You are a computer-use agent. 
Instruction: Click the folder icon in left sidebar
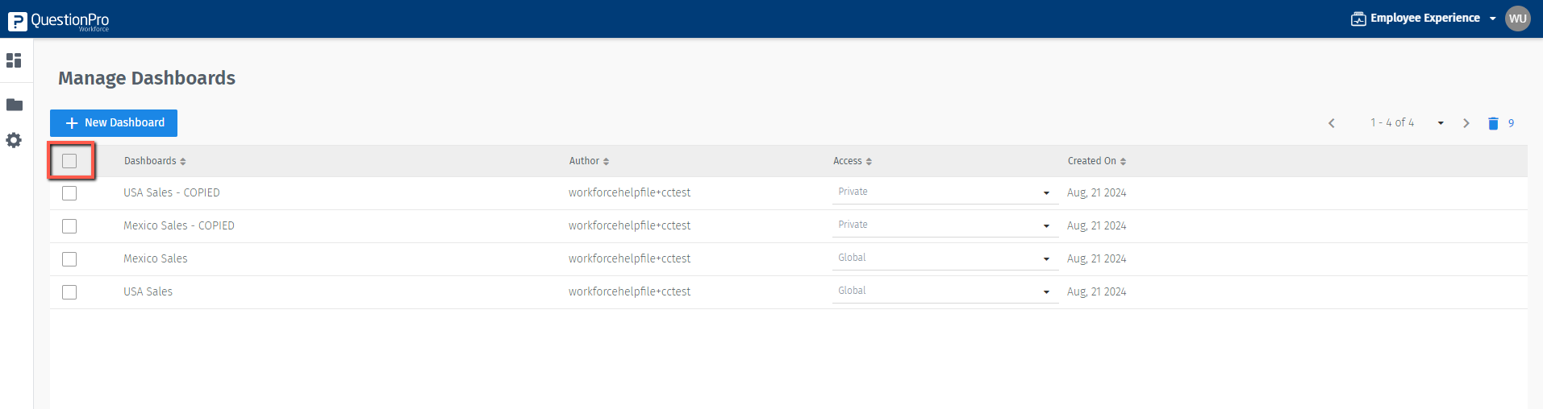coord(14,105)
